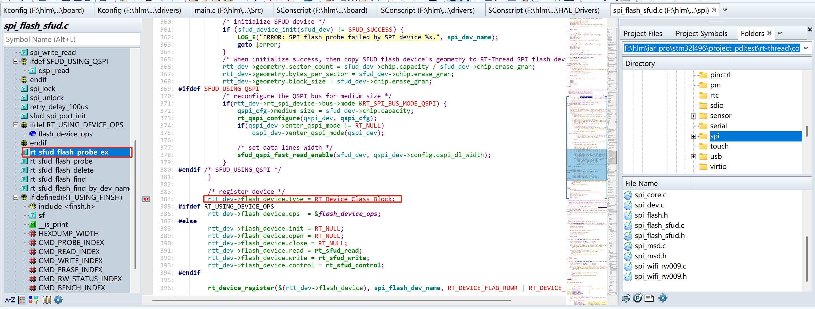The image size is (815, 309).
Task: Open spi_core.c from file list
Action: pyautogui.click(x=650, y=195)
